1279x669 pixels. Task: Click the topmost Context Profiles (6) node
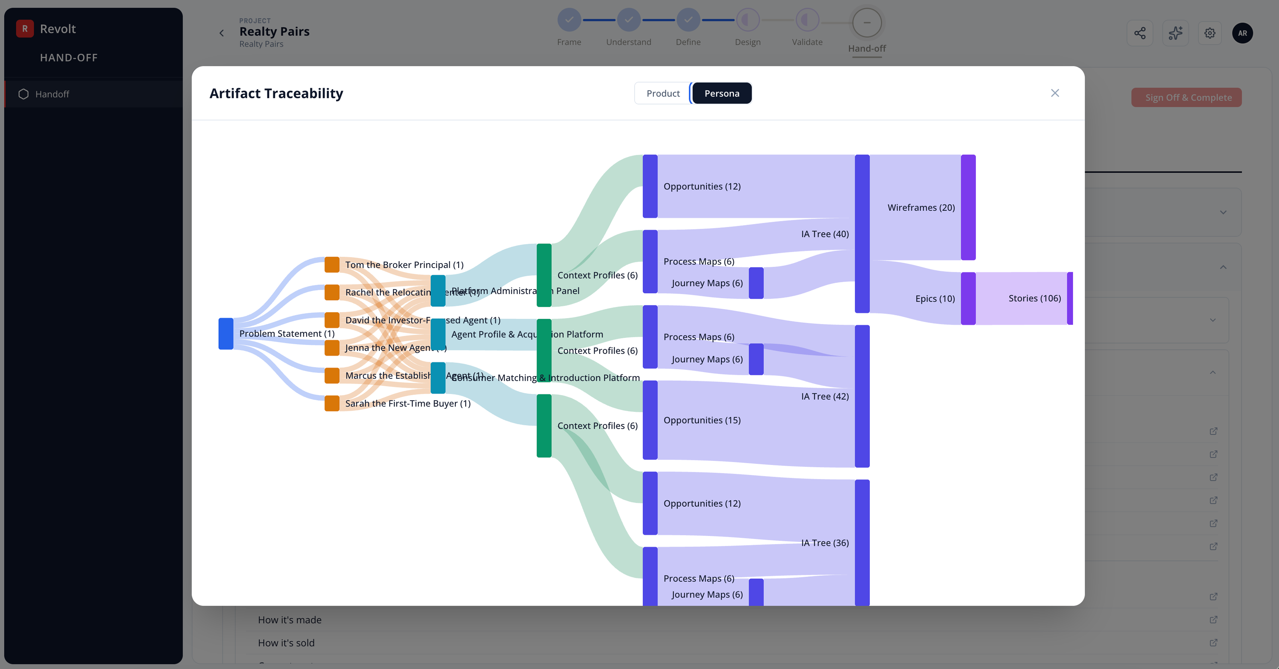[544, 275]
